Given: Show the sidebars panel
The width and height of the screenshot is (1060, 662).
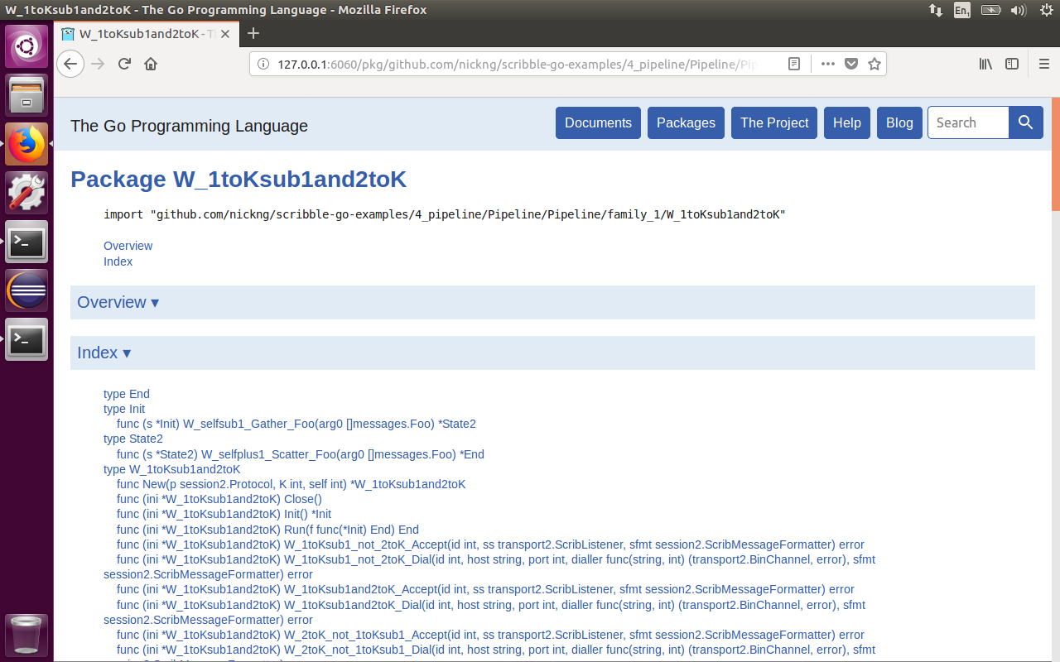Looking at the screenshot, I should 1012,64.
